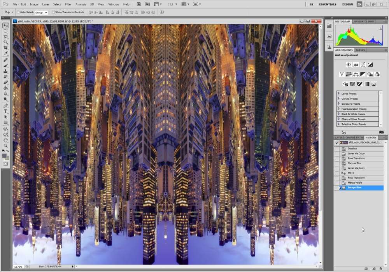Enable the Auto-Select checkbox
389x272 pixels.
(x=18, y=12)
